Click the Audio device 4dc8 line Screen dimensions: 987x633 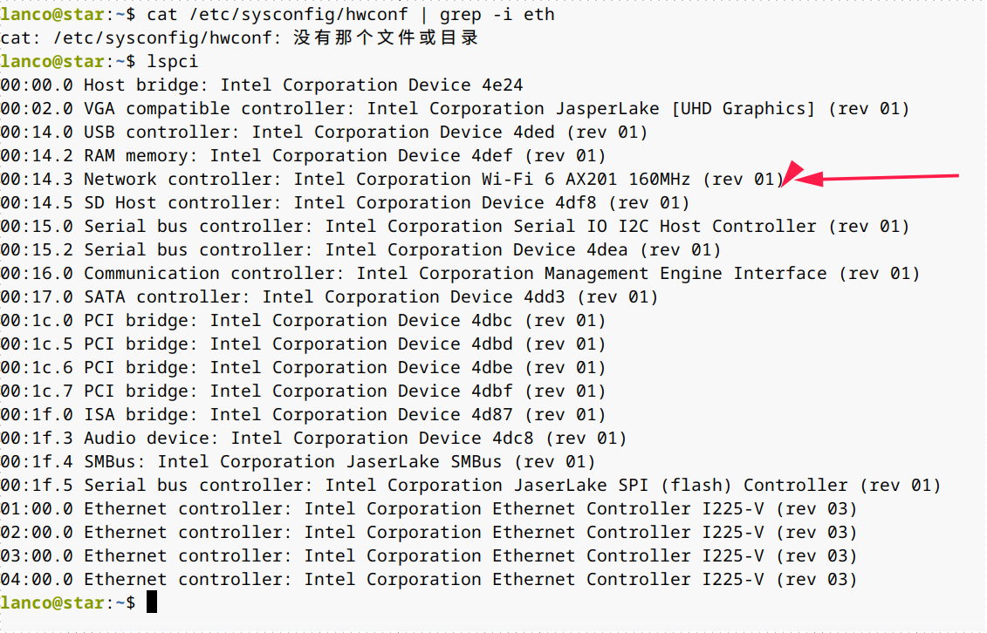coord(313,439)
